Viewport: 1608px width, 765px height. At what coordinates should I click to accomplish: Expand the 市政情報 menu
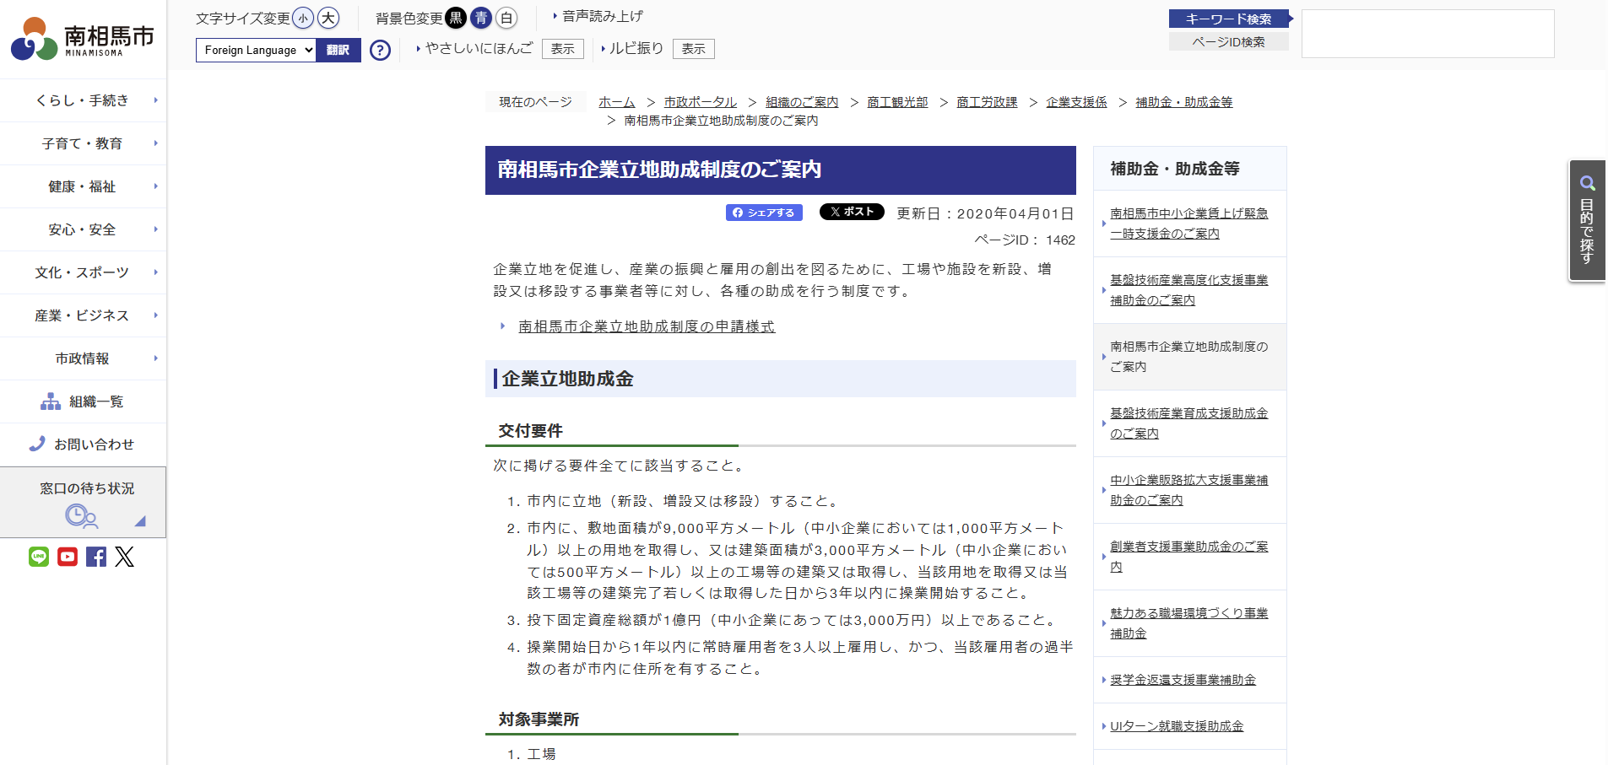pyautogui.click(x=83, y=358)
